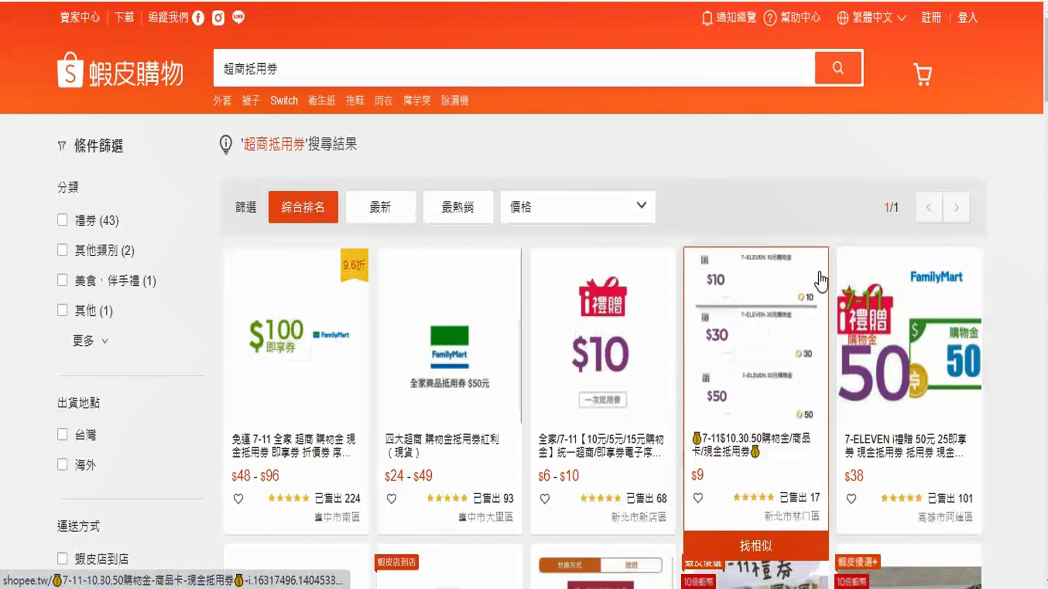
Task: Check the 美食、伴手禮 (1) checkbox
Action: [x=62, y=280]
